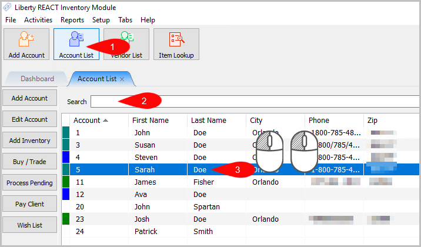
Task: Click the Edit Account button
Action: coord(29,119)
